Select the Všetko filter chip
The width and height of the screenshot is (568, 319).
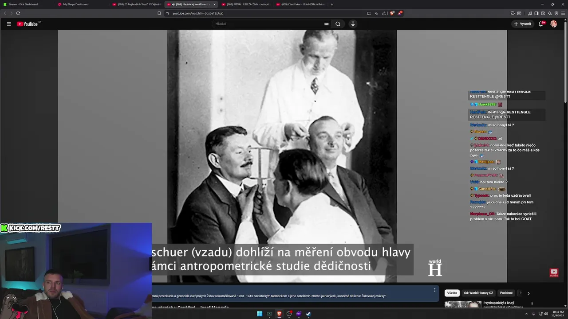(x=452, y=293)
